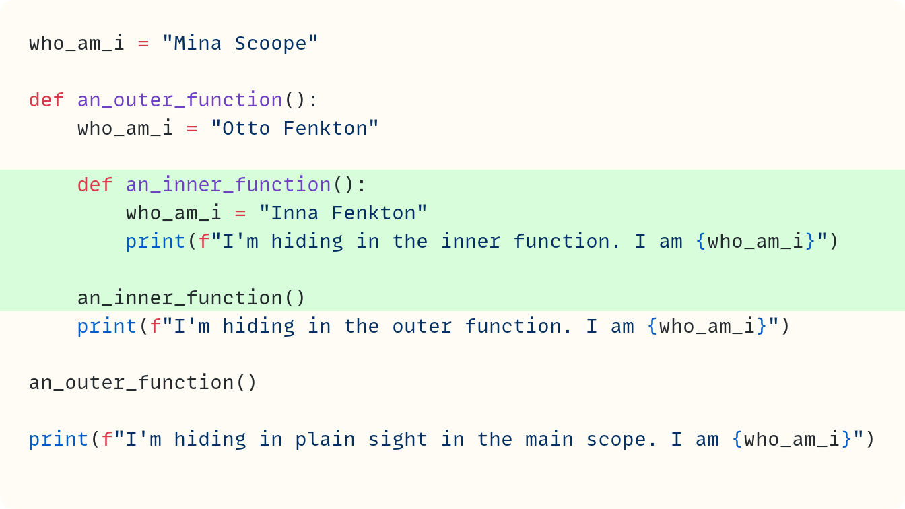Viewport: 905px width, 509px height.
Task: Click the "Inna Fenkton" string literal
Action: click(x=343, y=213)
